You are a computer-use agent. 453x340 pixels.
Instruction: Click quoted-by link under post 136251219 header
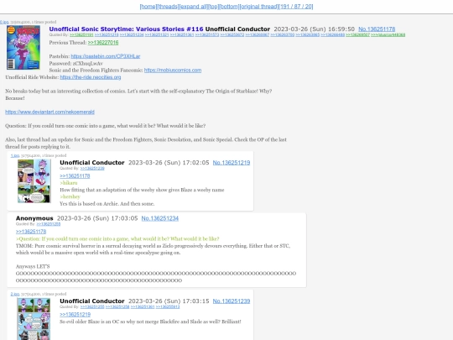92,168
